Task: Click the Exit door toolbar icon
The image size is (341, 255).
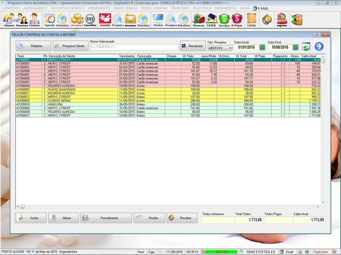Action: coord(297,20)
